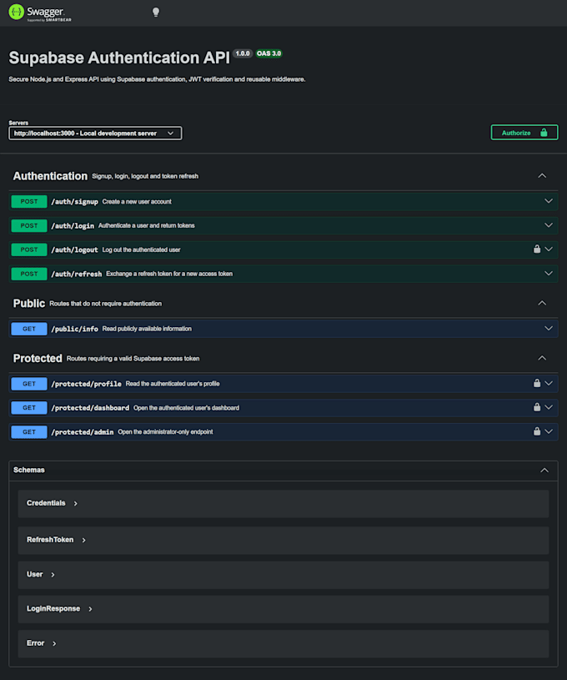Viewport: 567px width, 680px height.
Task: Open the Authorize button
Action: (524, 133)
